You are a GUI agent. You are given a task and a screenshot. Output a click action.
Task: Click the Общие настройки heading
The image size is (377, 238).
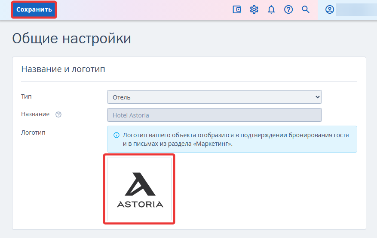click(x=72, y=39)
